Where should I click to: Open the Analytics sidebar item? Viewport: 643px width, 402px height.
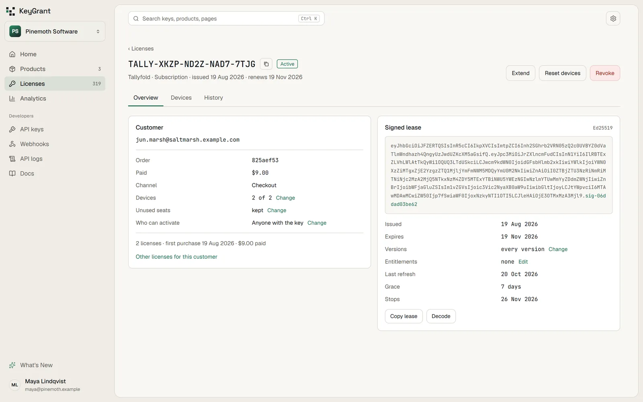click(55, 98)
